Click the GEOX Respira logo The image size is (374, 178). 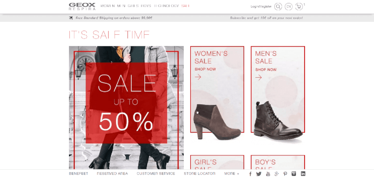click(x=82, y=7)
